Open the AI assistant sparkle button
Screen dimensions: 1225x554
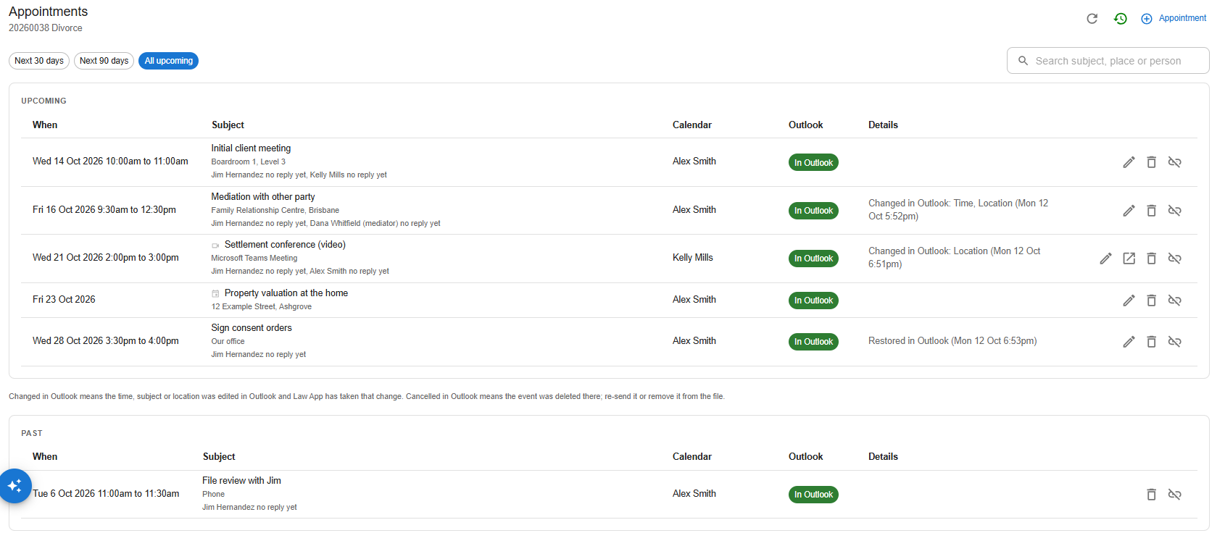tap(14, 486)
